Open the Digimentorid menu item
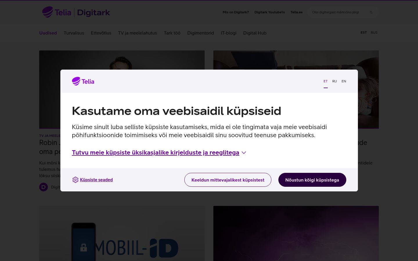Image resolution: width=418 pixels, height=261 pixels. pos(201,33)
